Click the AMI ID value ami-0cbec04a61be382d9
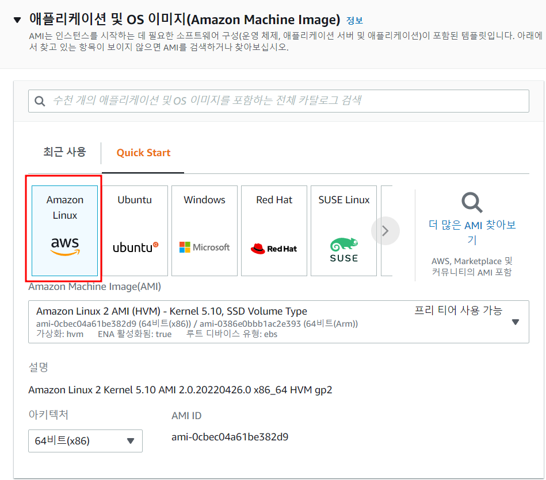546x480 pixels. (230, 437)
